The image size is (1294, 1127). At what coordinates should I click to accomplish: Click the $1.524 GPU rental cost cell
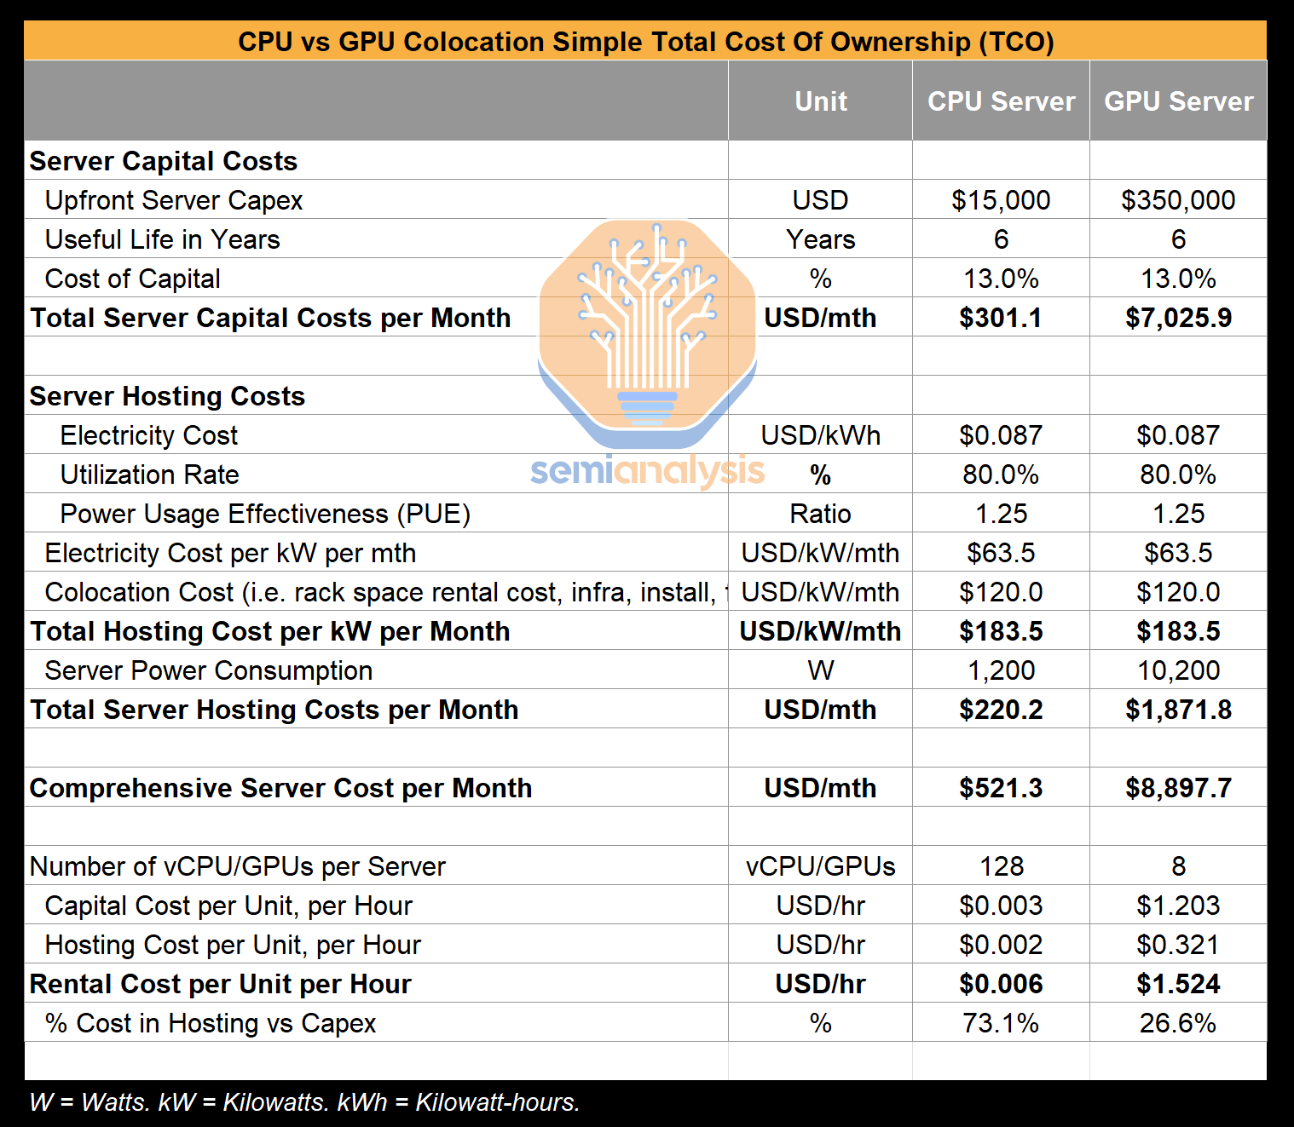pos(1178,984)
